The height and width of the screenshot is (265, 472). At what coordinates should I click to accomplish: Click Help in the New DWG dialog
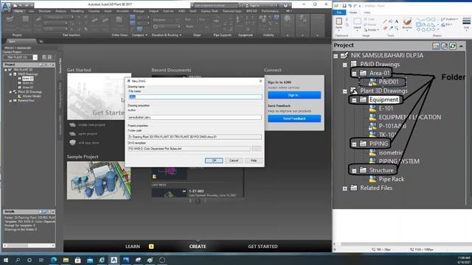[254, 160]
